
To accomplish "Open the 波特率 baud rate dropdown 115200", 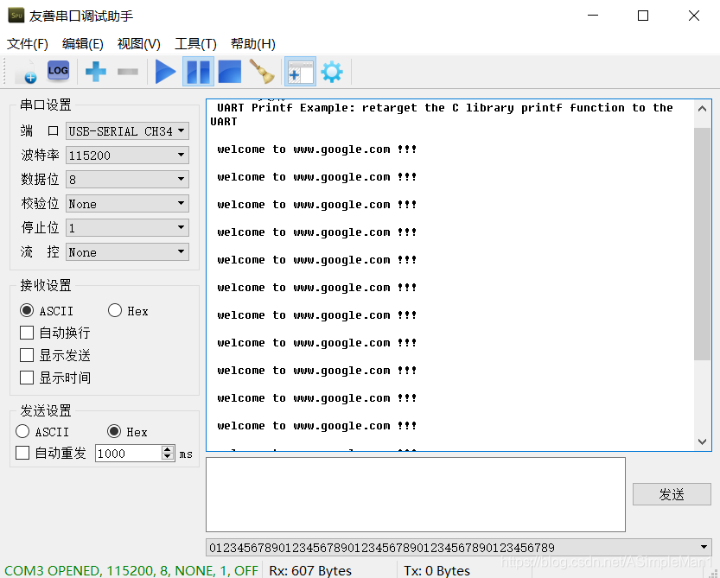I will click(127, 156).
